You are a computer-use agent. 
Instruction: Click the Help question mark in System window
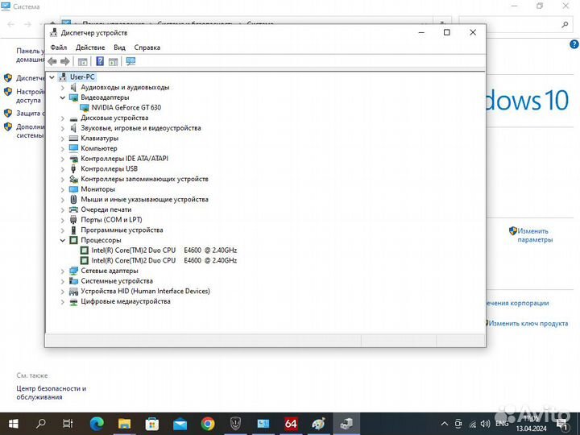tap(574, 44)
